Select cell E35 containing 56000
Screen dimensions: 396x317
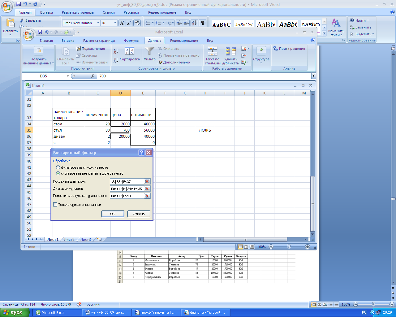(143, 130)
